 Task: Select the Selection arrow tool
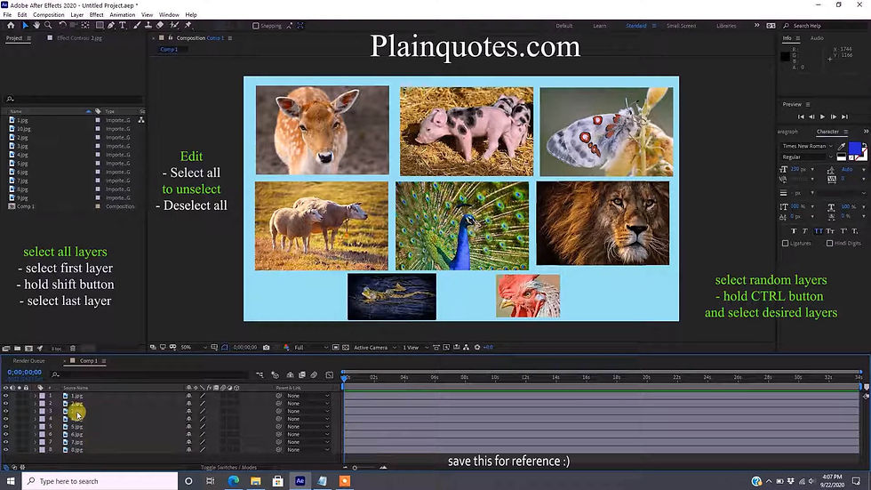(x=25, y=26)
